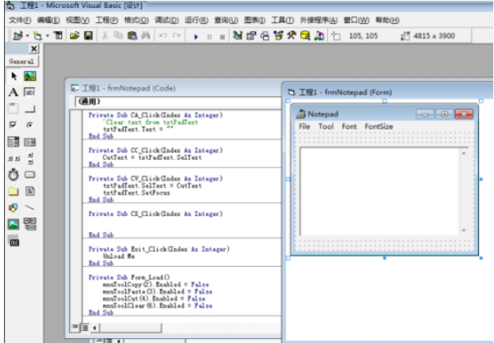This screenshot has width=494, height=343.
Task: Select the Timer stopwatch control
Action: click(x=14, y=175)
